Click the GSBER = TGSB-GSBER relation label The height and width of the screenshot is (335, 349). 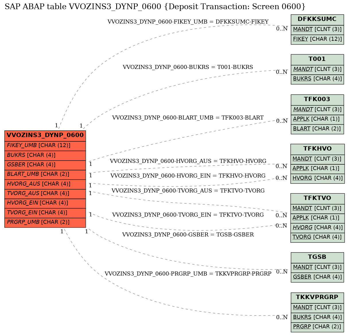(188, 235)
